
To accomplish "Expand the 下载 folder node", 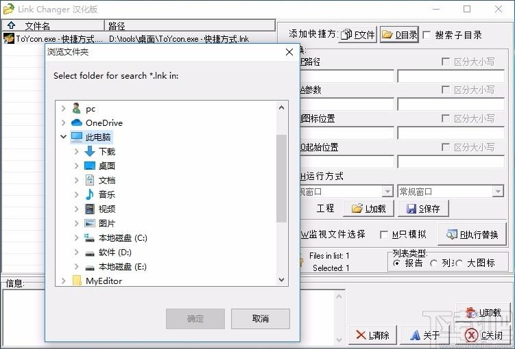I will coord(76,151).
